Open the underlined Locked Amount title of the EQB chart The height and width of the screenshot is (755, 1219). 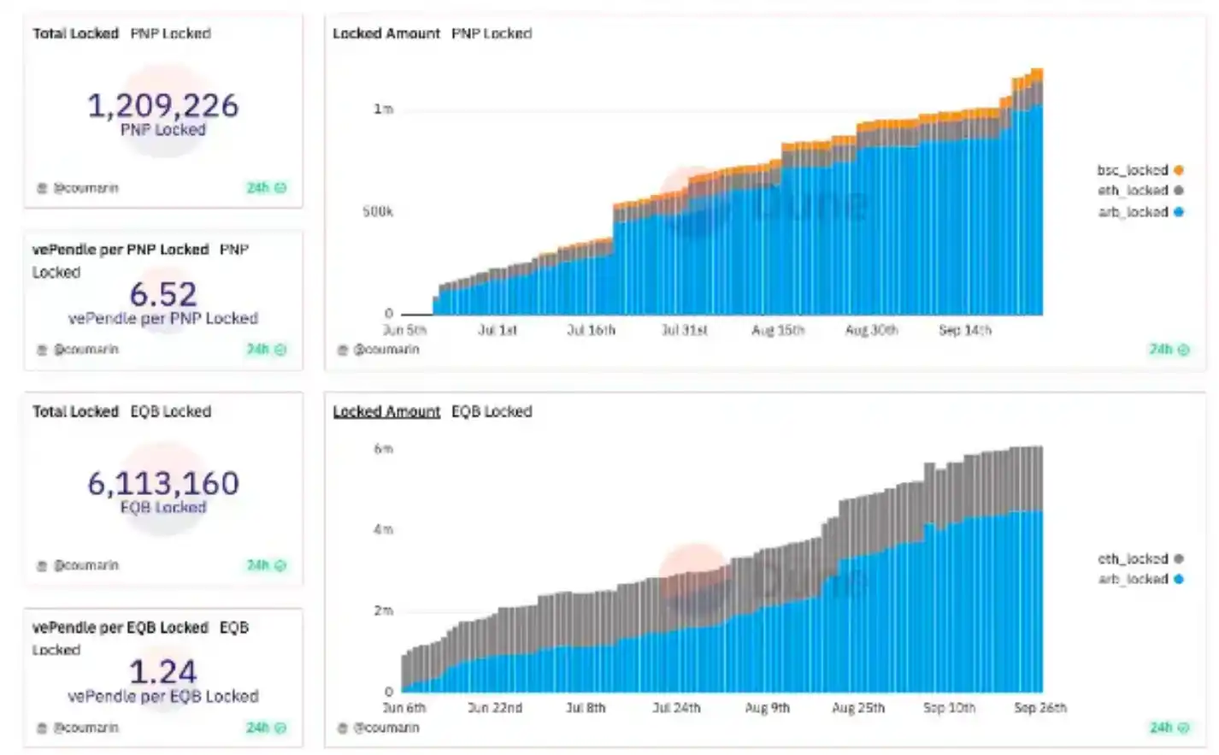[x=386, y=412]
